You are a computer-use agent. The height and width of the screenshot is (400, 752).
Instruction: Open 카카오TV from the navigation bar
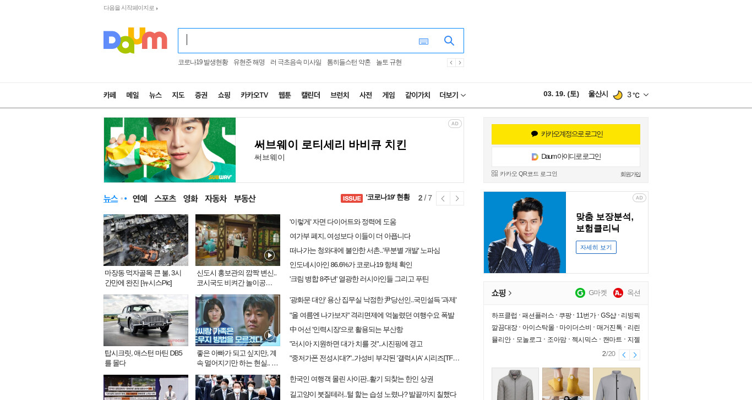pos(254,95)
